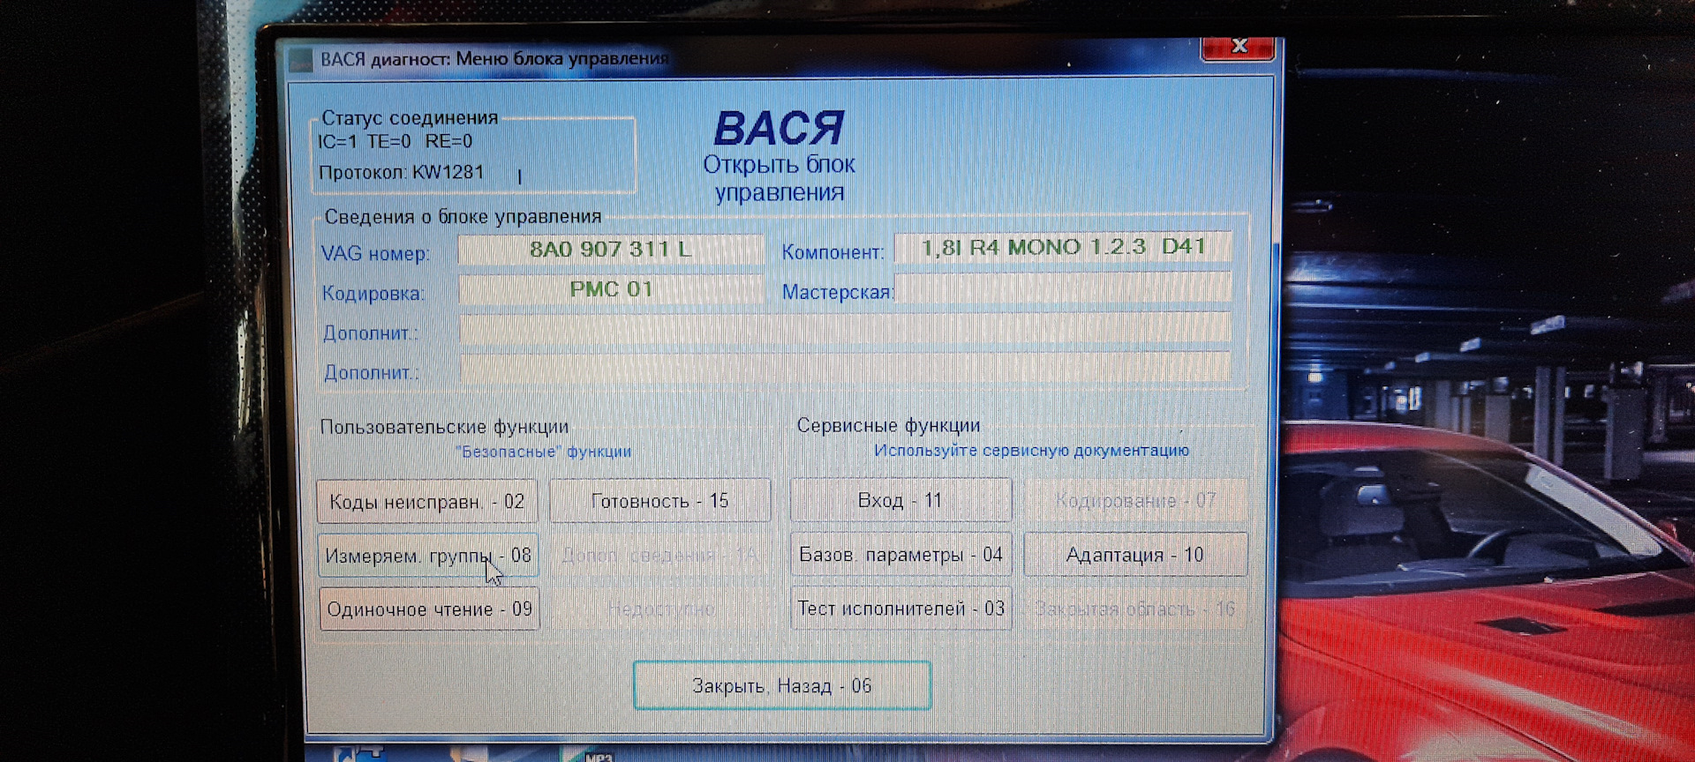Click the Открыть блок управления heading
The width and height of the screenshot is (1695, 762).
coord(779,178)
